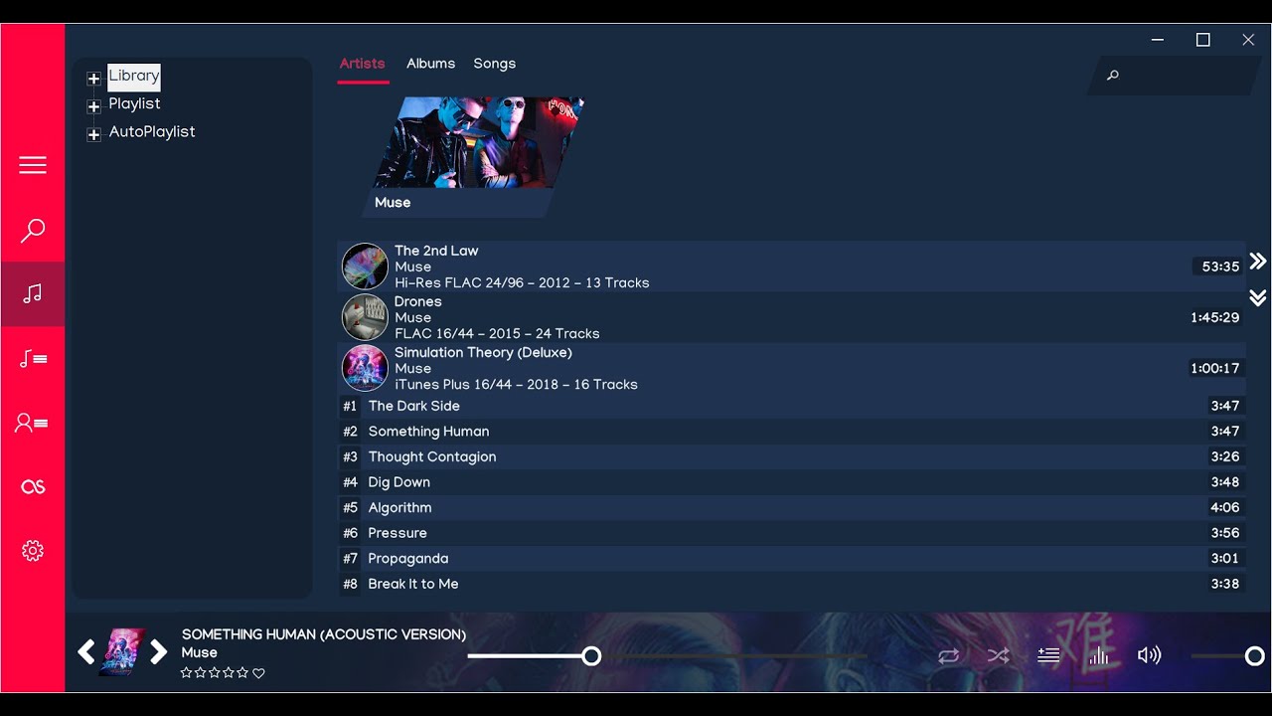
Task: Toggle shuffle mode
Action: [999, 655]
